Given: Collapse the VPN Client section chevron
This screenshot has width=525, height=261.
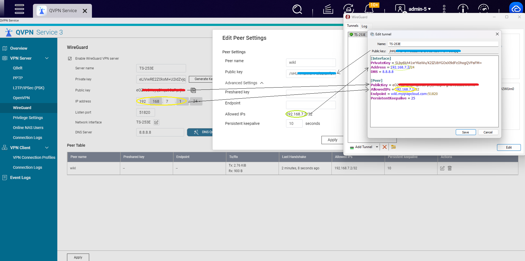Looking at the screenshot, I should coord(47,148).
